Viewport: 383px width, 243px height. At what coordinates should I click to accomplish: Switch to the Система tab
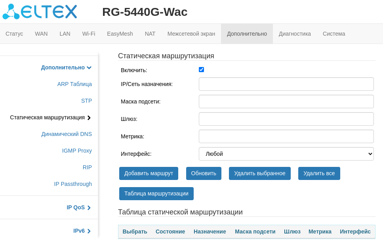point(334,34)
